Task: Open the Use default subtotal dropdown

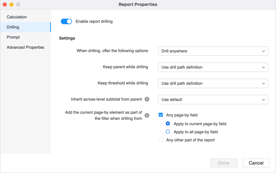Action: pyautogui.click(x=213, y=100)
